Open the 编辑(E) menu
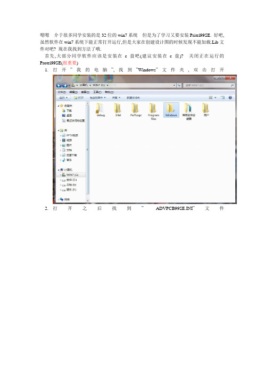Screen dimensions: 264x374 pyautogui.click(x=73, y=92)
